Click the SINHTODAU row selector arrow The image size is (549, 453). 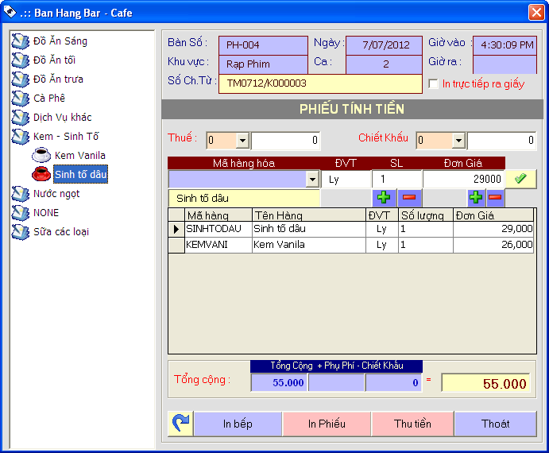(176, 229)
